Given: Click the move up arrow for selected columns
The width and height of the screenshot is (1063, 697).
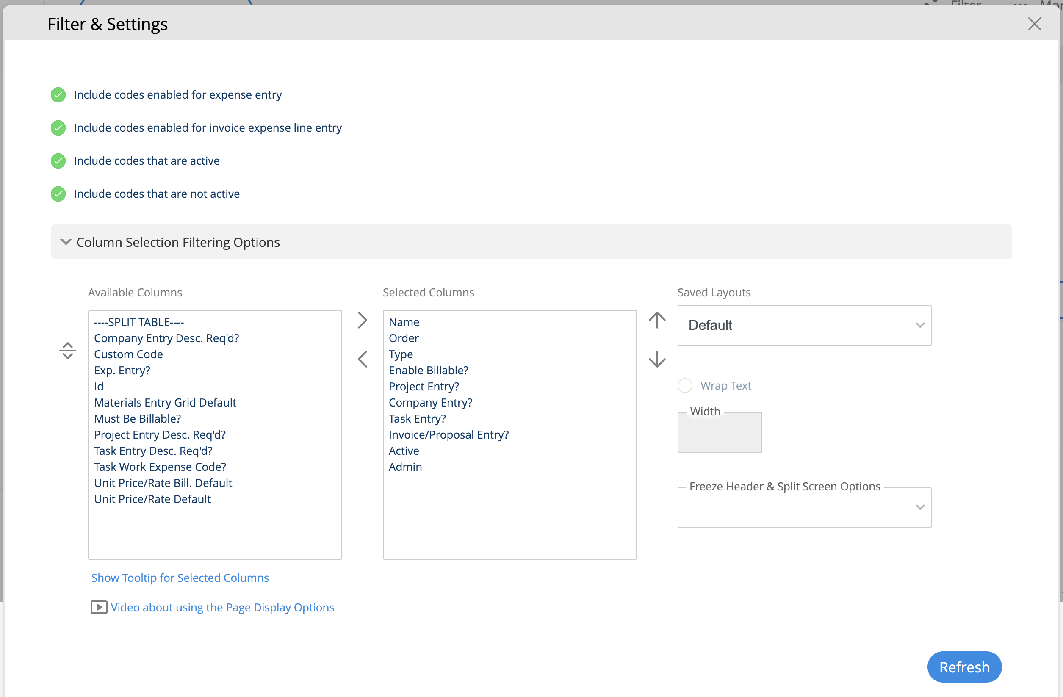Looking at the screenshot, I should tap(657, 320).
